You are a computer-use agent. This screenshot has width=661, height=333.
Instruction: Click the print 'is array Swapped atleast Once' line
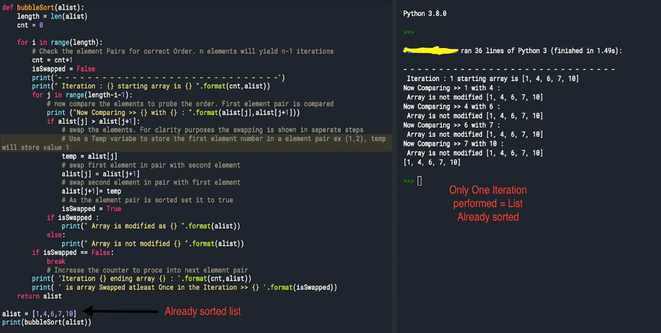184,288
